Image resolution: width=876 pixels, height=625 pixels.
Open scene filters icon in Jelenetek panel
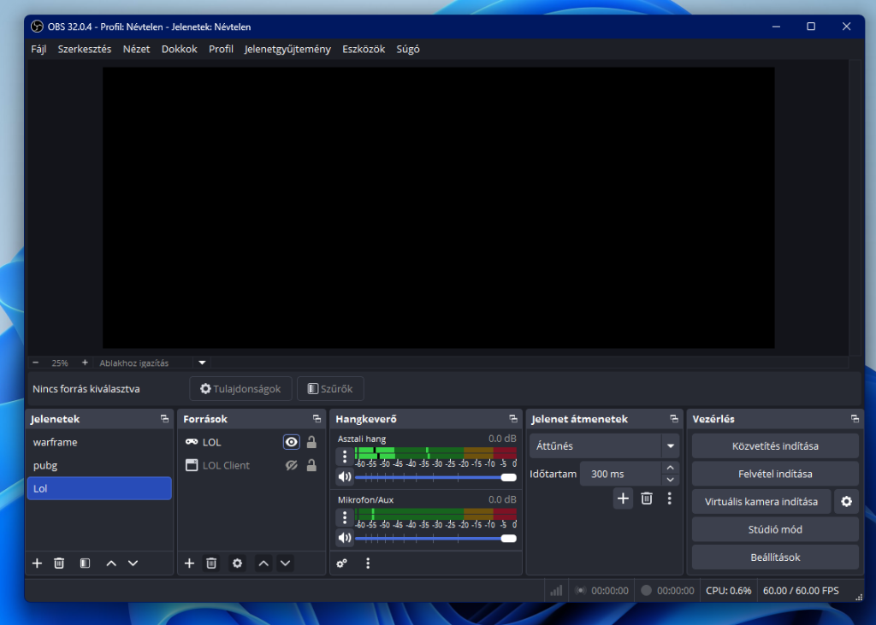85,563
